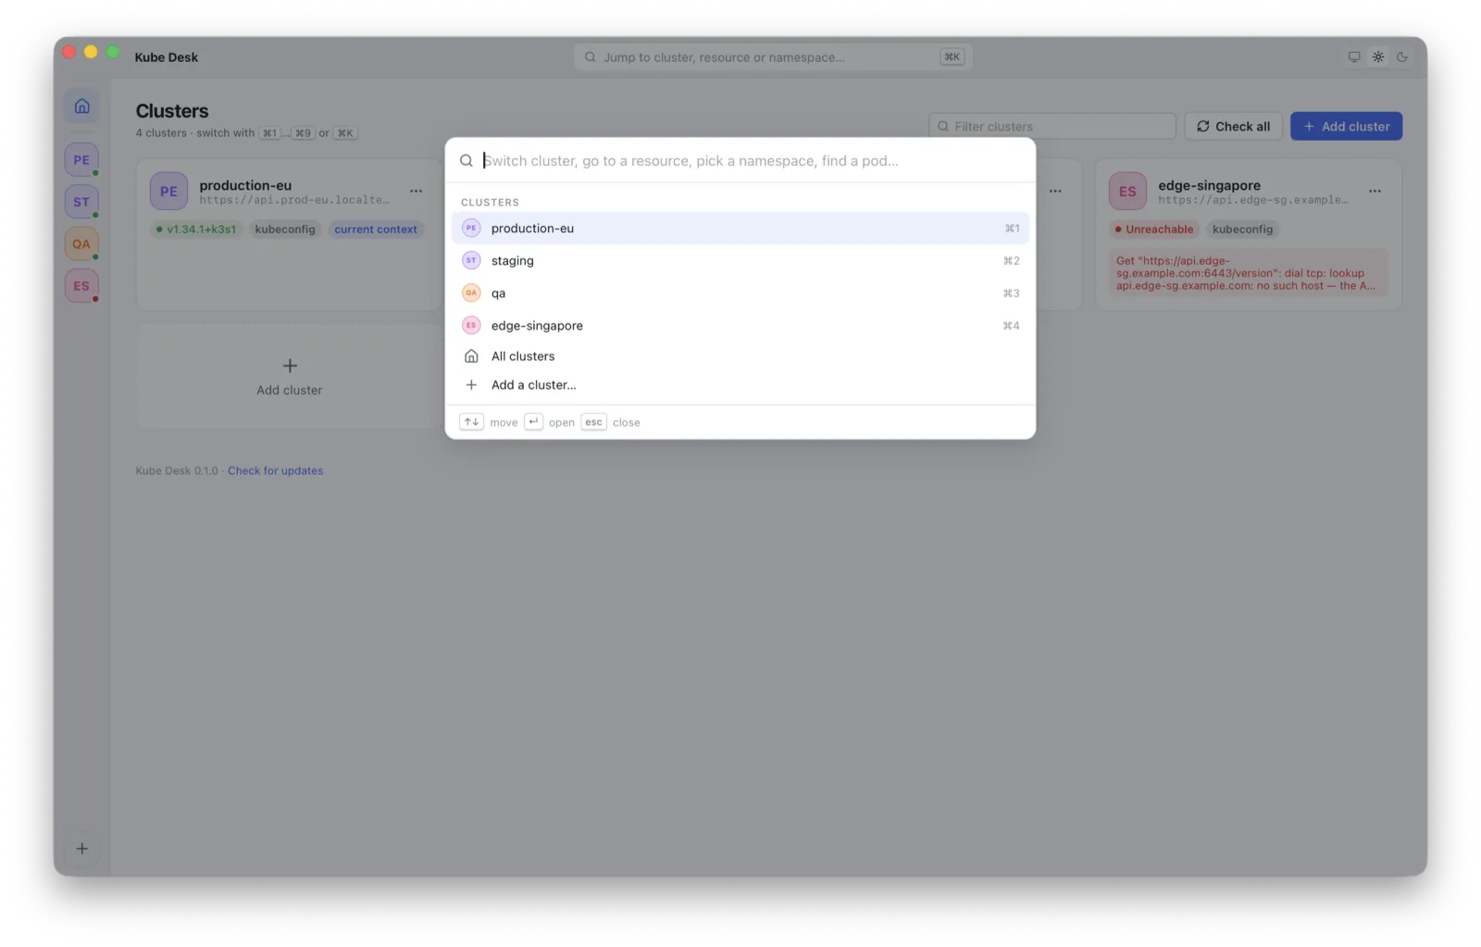
Task: Click the ⌘4 shortcut label in palette
Action: pos(1011,325)
